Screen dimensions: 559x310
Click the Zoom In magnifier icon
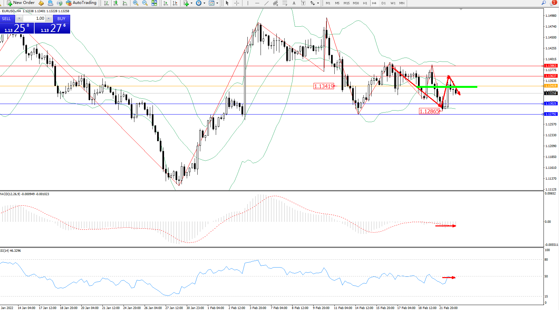point(135,3)
